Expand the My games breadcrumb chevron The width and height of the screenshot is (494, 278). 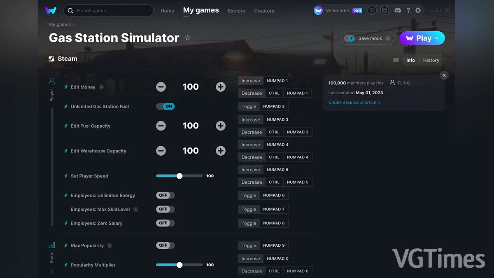click(73, 25)
